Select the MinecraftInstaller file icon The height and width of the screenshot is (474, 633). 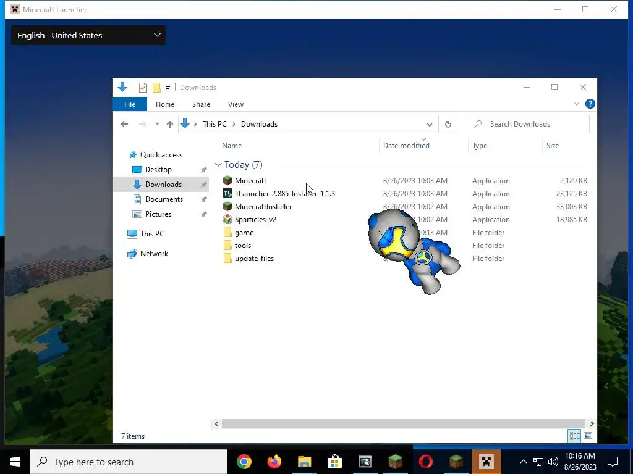(x=227, y=206)
